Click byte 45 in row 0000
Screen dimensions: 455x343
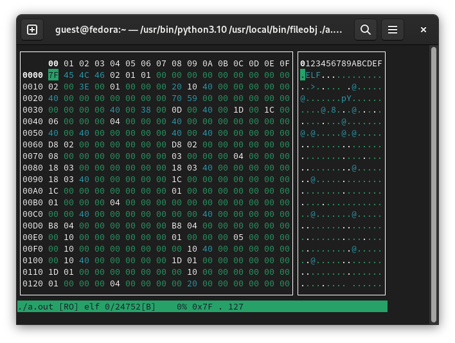(69, 75)
